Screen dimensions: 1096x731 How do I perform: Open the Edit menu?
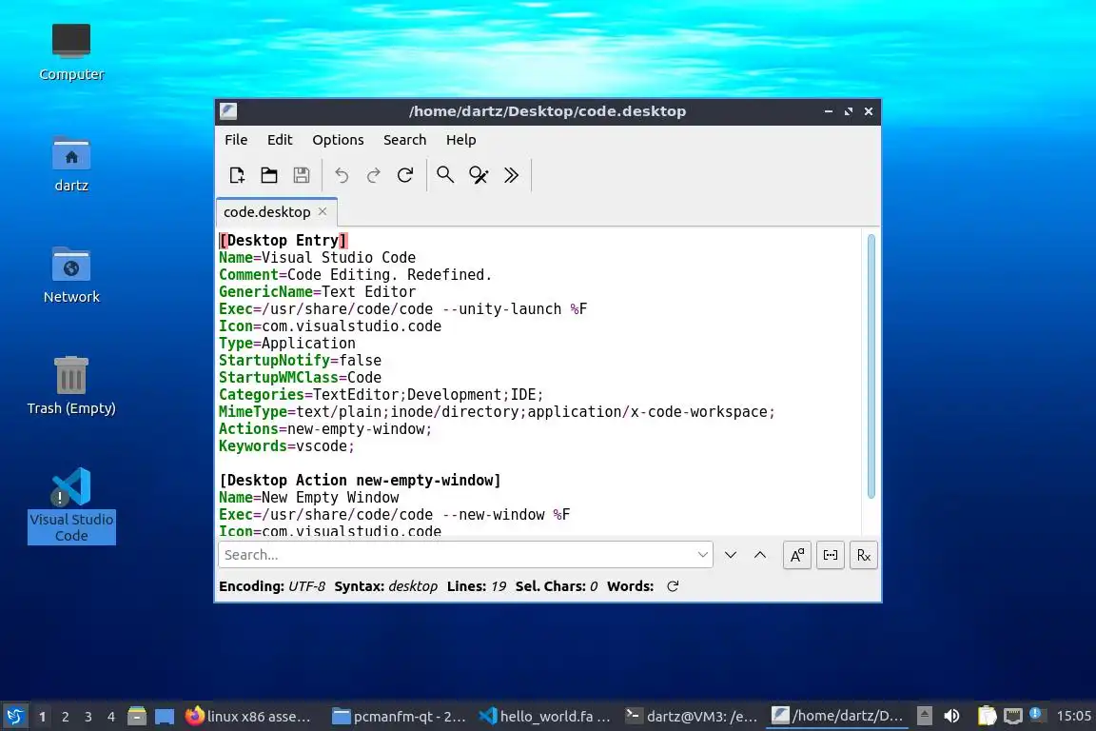280,140
